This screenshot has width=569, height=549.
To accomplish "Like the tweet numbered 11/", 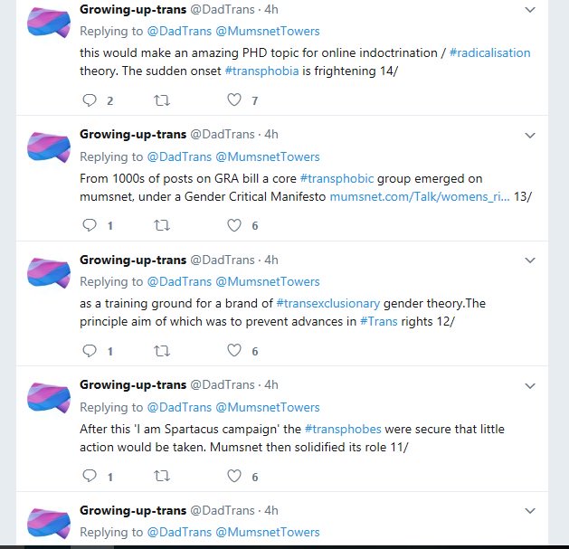I will click(x=234, y=476).
